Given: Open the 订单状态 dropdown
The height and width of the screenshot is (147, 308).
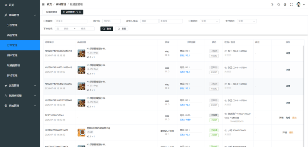Looking at the screenshot, I should (x=209, y=21).
